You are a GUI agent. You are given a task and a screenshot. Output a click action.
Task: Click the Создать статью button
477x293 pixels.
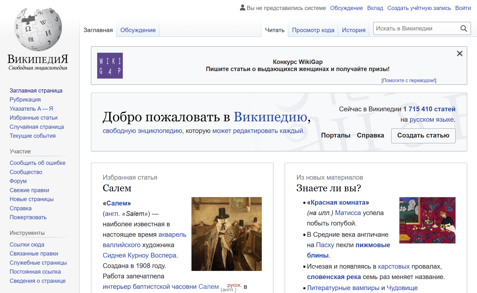tap(423, 136)
